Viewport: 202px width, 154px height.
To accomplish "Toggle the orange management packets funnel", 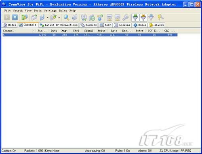I will click(143, 17).
